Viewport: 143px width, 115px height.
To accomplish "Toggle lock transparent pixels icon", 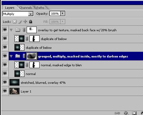I will 15,22.
